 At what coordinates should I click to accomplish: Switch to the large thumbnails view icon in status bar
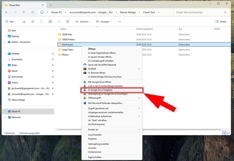point(228,133)
